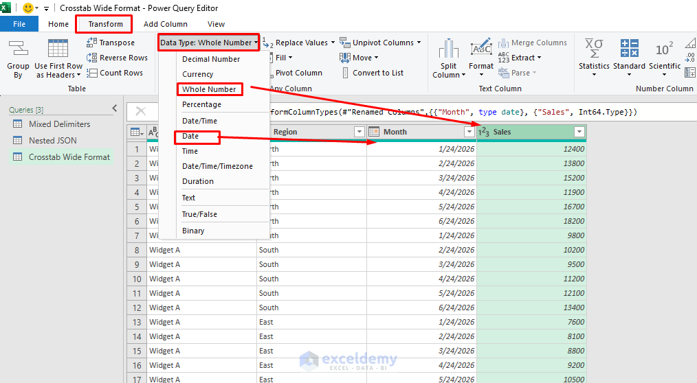Expand the Move dropdown

coord(376,58)
